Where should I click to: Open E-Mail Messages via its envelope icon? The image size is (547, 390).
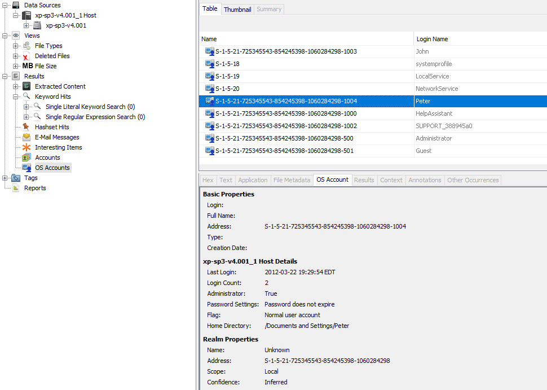click(26, 137)
